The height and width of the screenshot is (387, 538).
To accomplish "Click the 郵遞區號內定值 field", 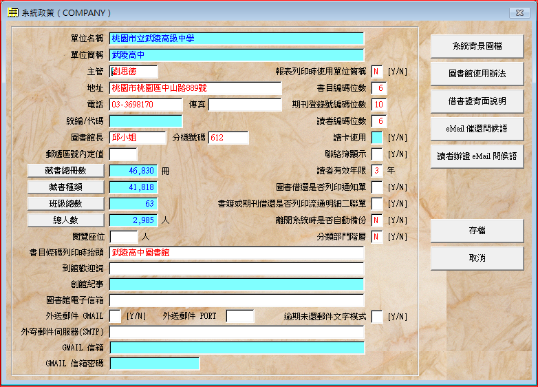I will click(x=123, y=154).
